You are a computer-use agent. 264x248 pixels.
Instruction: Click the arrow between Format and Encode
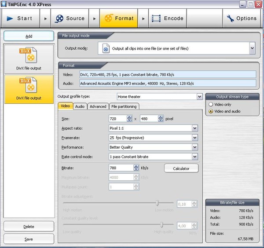143,18
